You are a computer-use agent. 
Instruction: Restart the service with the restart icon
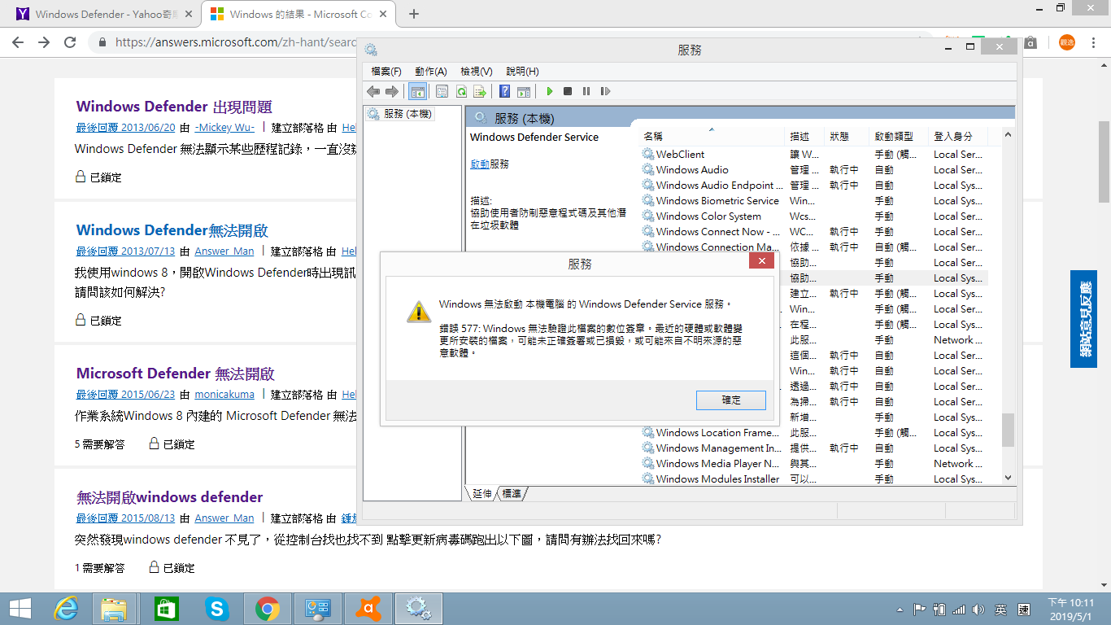604,92
